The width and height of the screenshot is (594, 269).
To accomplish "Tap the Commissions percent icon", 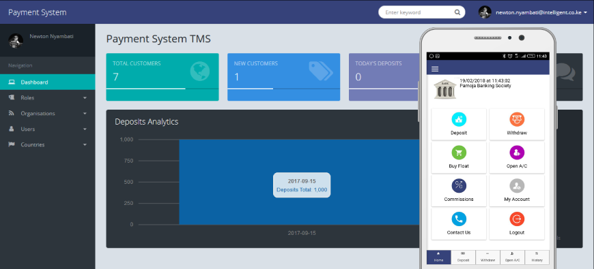I will (x=459, y=185).
